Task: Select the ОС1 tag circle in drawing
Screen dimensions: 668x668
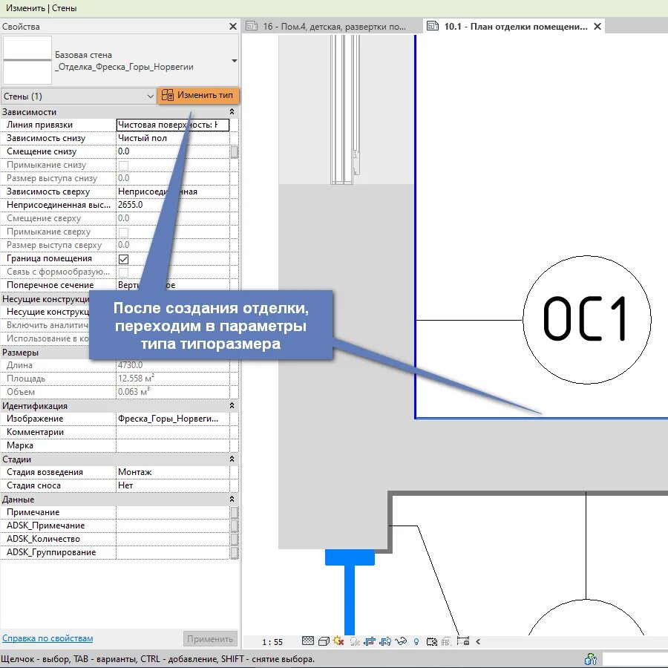Action: [x=586, y=319]
